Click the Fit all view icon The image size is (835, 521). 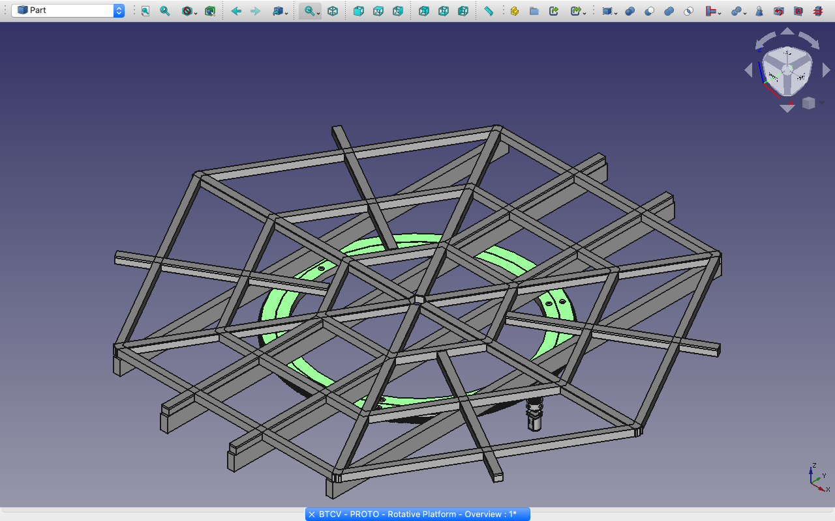tap(145, 11)
